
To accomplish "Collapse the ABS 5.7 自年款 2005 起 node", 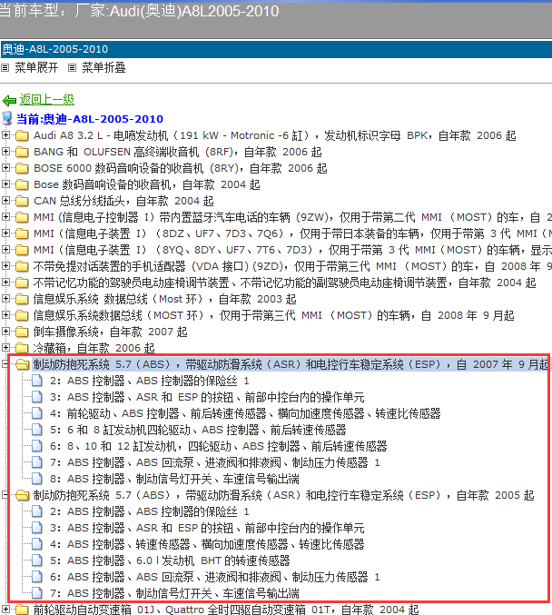I will 5,494.
